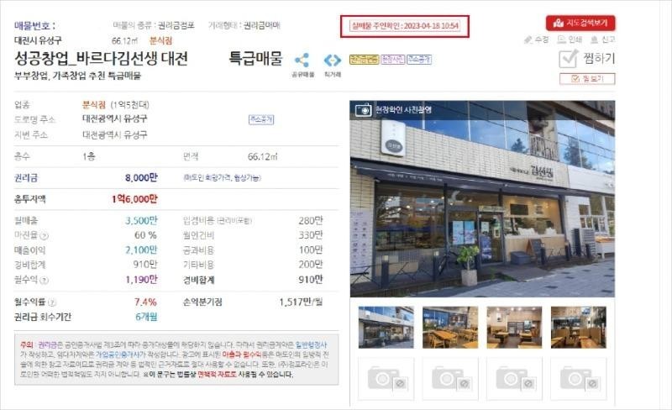Select the fourth interior counter thumbnail

[578, 327]
